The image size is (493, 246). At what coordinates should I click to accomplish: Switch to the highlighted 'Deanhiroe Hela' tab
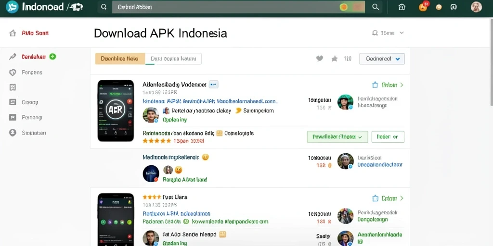click(120, 59)
